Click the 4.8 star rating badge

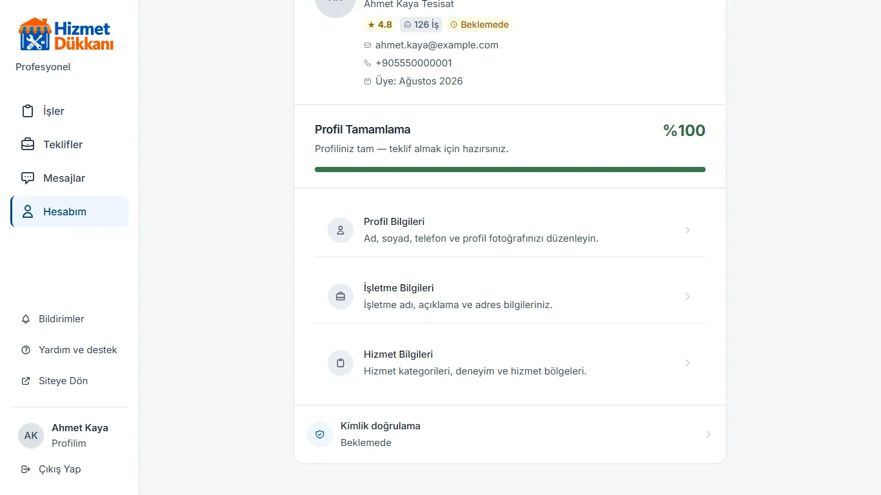coord(380,24)
